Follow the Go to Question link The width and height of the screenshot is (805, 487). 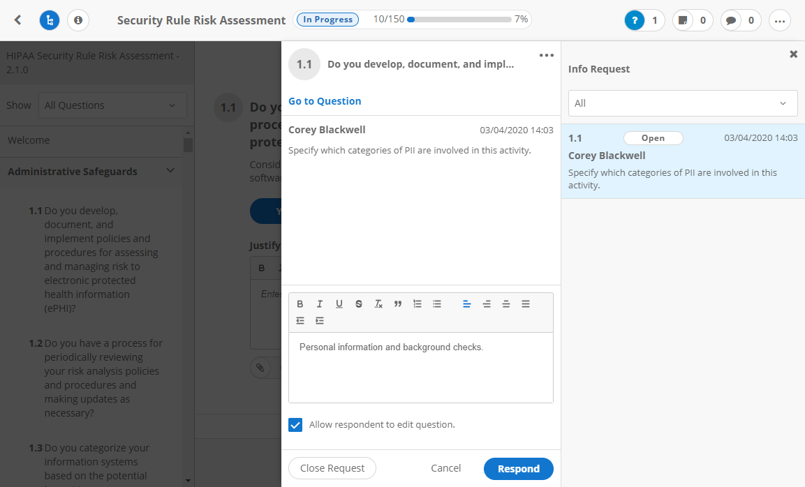point(324,100)
